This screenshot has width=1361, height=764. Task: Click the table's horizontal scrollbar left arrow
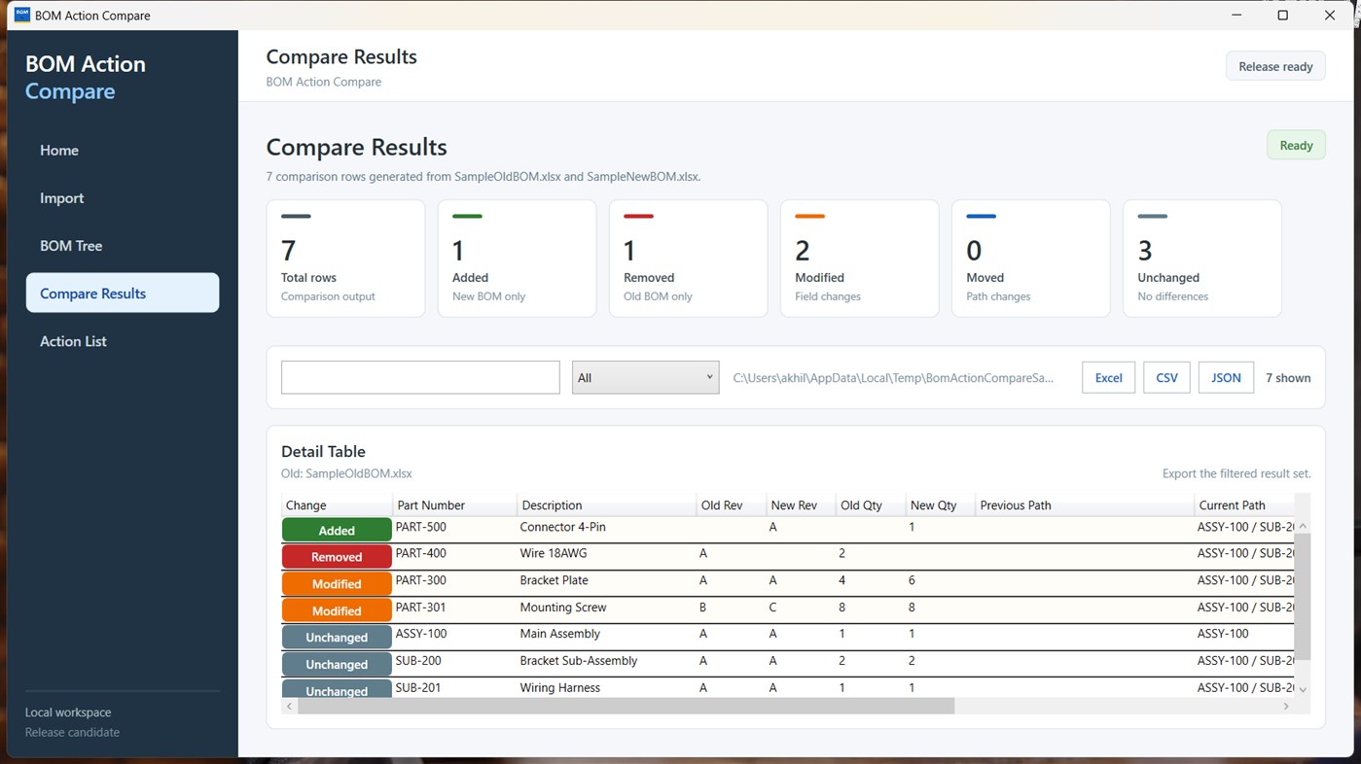[x=290, y=707]
